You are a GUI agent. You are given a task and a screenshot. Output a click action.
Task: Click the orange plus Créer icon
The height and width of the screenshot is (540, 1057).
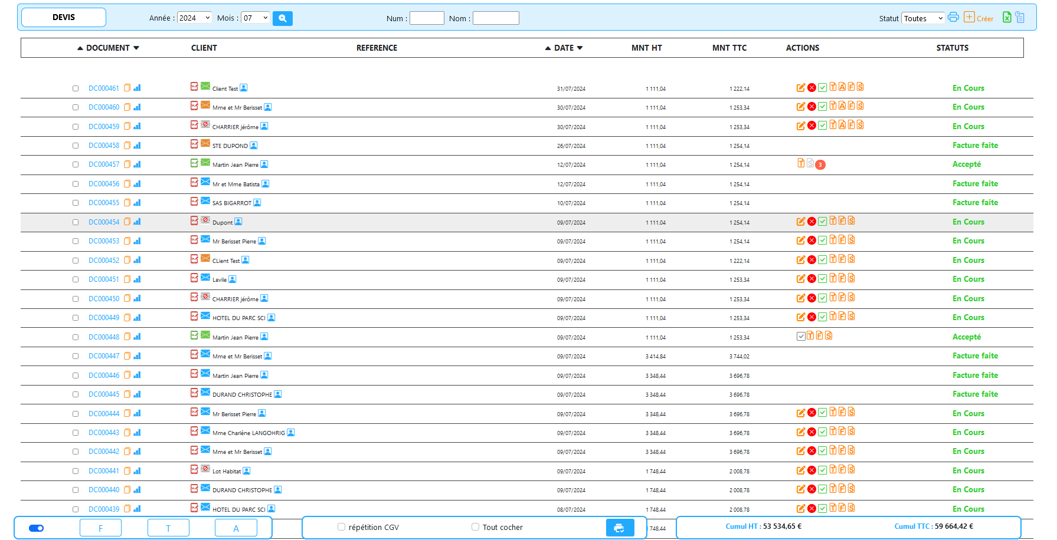(x=969, y=17)
